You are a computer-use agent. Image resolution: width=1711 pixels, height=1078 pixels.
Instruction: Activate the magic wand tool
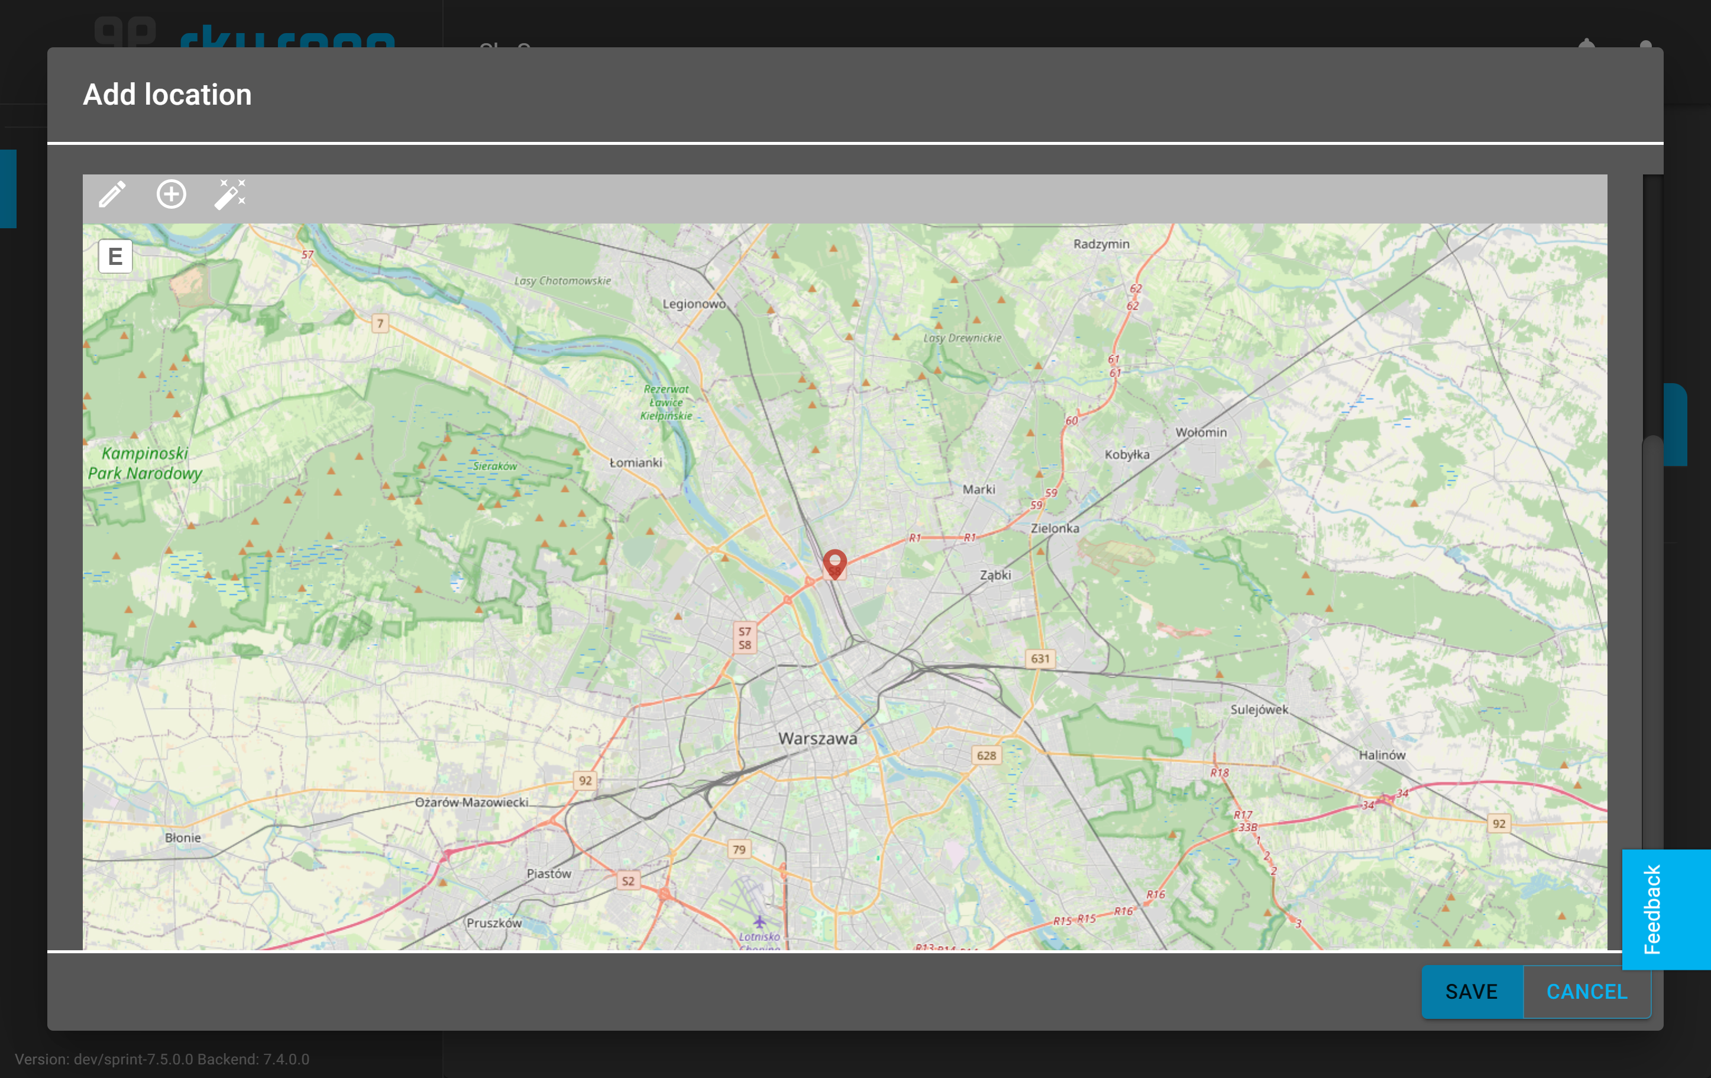click(x=230, y=194)
